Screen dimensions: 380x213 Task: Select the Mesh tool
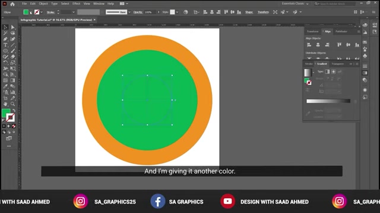click(5, 80)
